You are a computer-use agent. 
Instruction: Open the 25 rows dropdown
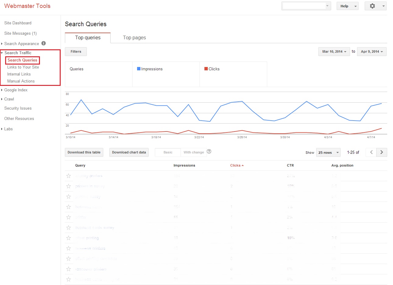pos(328,153)
